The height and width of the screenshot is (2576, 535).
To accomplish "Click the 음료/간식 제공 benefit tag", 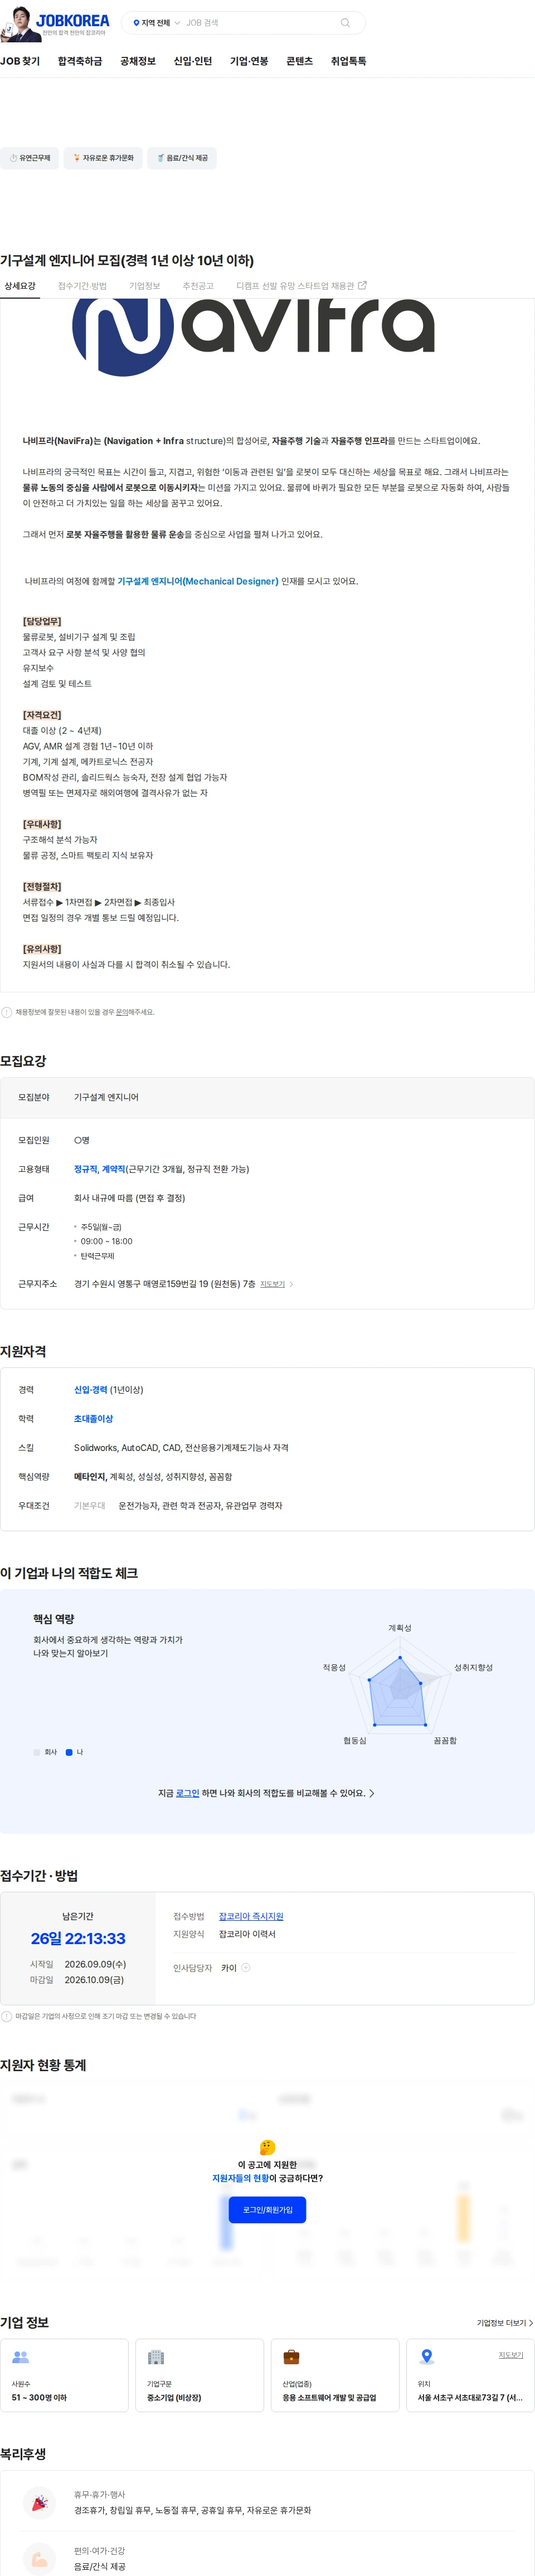I will (182, 158).
